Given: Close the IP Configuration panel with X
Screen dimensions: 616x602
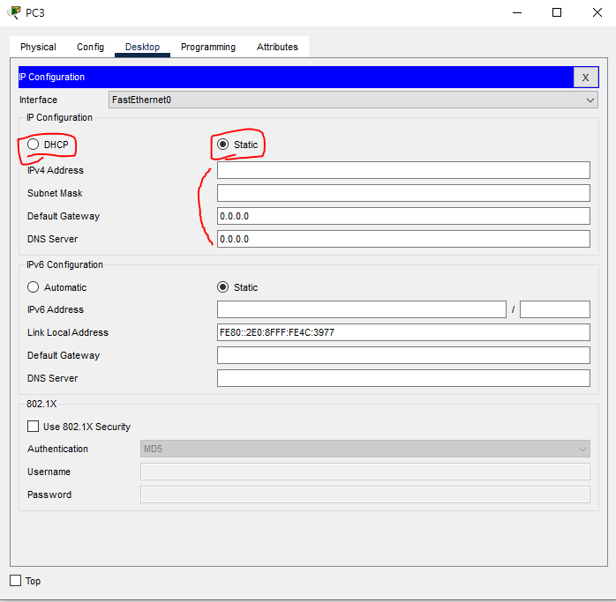Looking at the screenshot, I should point(585,78).
